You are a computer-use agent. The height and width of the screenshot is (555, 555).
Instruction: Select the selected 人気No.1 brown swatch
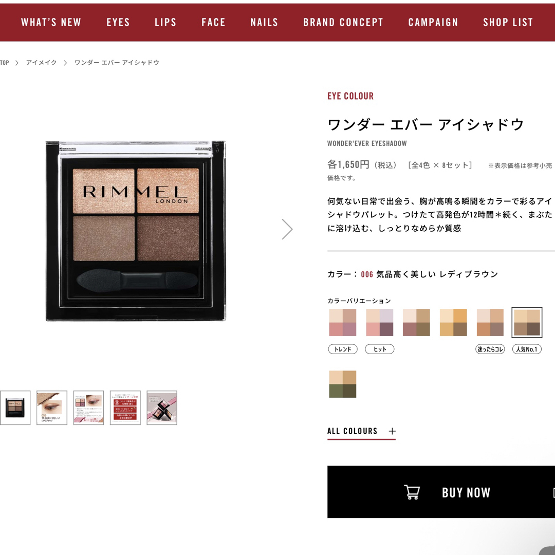[527, 322]
